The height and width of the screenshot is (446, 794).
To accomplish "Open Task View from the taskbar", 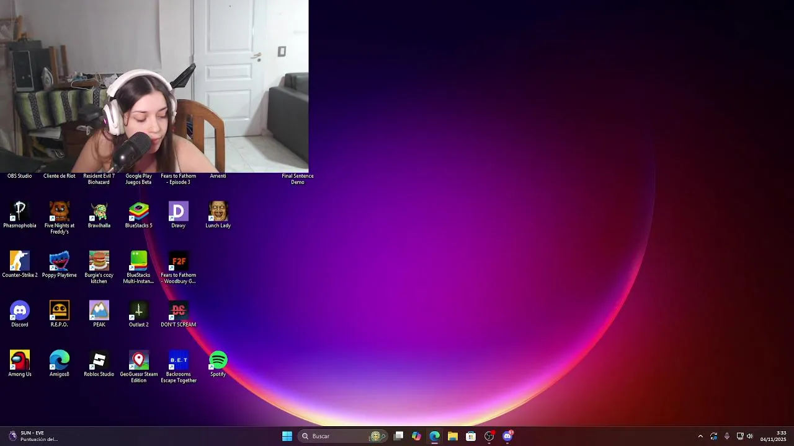I will pyautogui.click(x=399, y=436).
